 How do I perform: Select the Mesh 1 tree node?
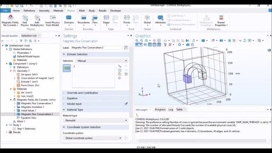pyautogui.click(x=21, y=122)
